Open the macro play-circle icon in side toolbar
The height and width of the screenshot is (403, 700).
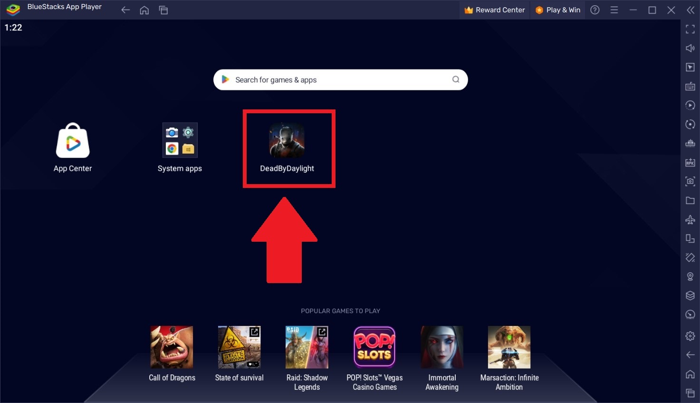point(690,105)
